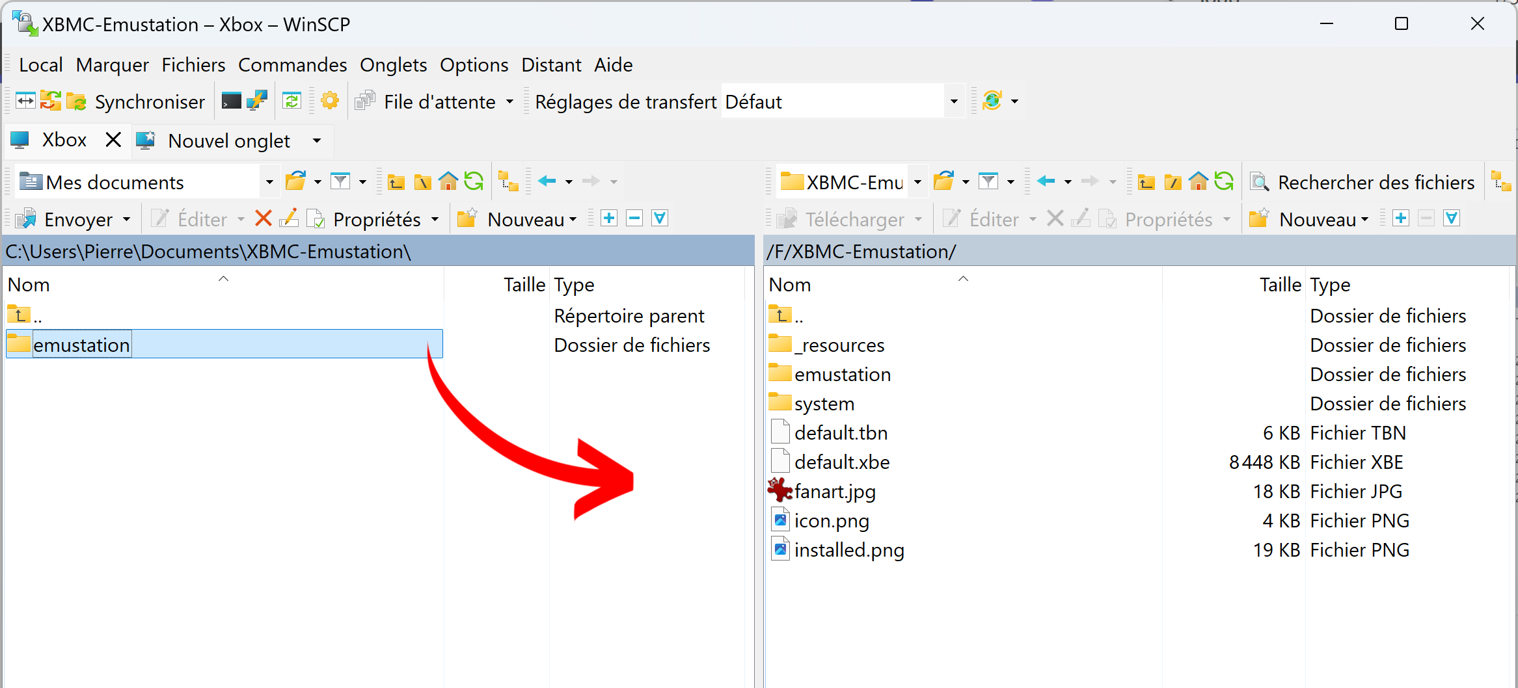The width and height of the screenshot is (1518, 688).
Task: Click the remote panel open directory icon
Action: click(944, 181)
